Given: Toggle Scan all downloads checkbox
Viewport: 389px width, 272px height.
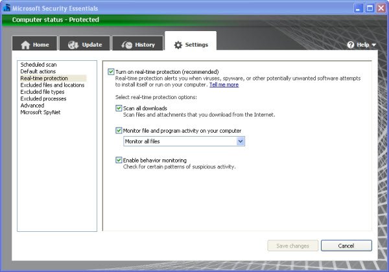Looking at the screenshot, I should click(119, 108).
